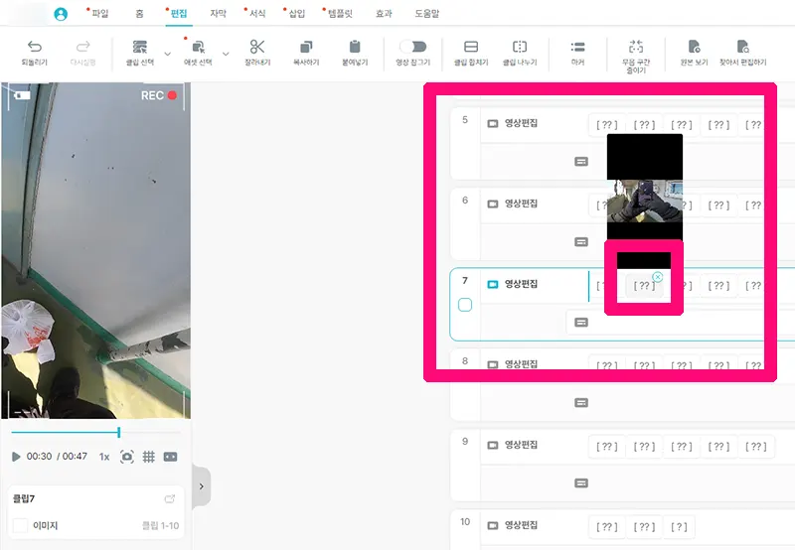Change the 1x playback speed
The height and width of the screenshot is (550, 795).
point(104,457)
